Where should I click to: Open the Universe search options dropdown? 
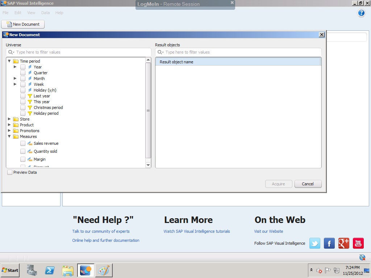(x=11, y=52)
